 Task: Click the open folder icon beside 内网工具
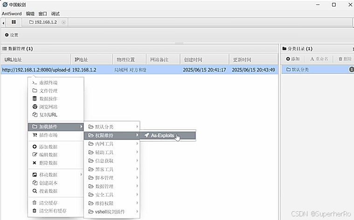(91, 144)
